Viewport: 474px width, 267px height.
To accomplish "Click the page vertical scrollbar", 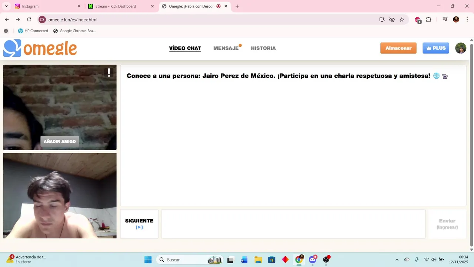I will [x=471, y=145].
